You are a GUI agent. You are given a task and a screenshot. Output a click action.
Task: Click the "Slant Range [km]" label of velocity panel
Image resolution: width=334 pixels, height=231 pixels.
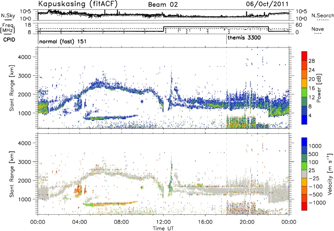click(x=12, y=174)
